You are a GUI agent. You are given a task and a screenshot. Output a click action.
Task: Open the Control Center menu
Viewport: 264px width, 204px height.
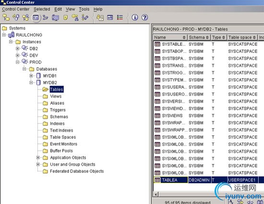(x=16, y=9)
